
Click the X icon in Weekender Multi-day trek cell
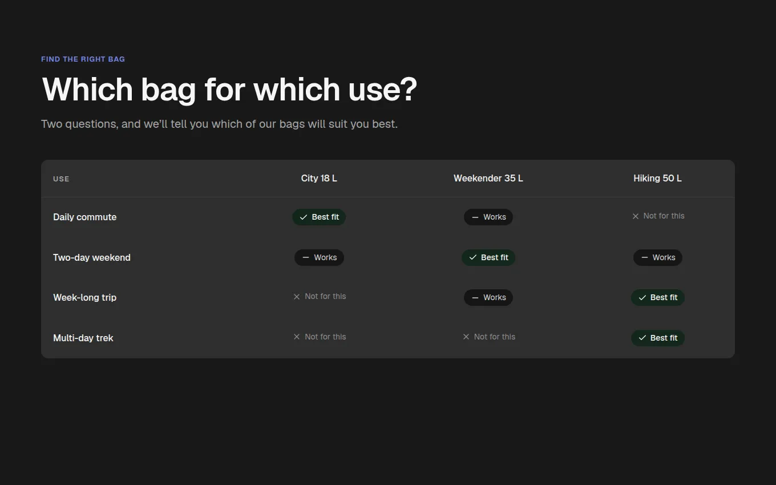point(466,337)
